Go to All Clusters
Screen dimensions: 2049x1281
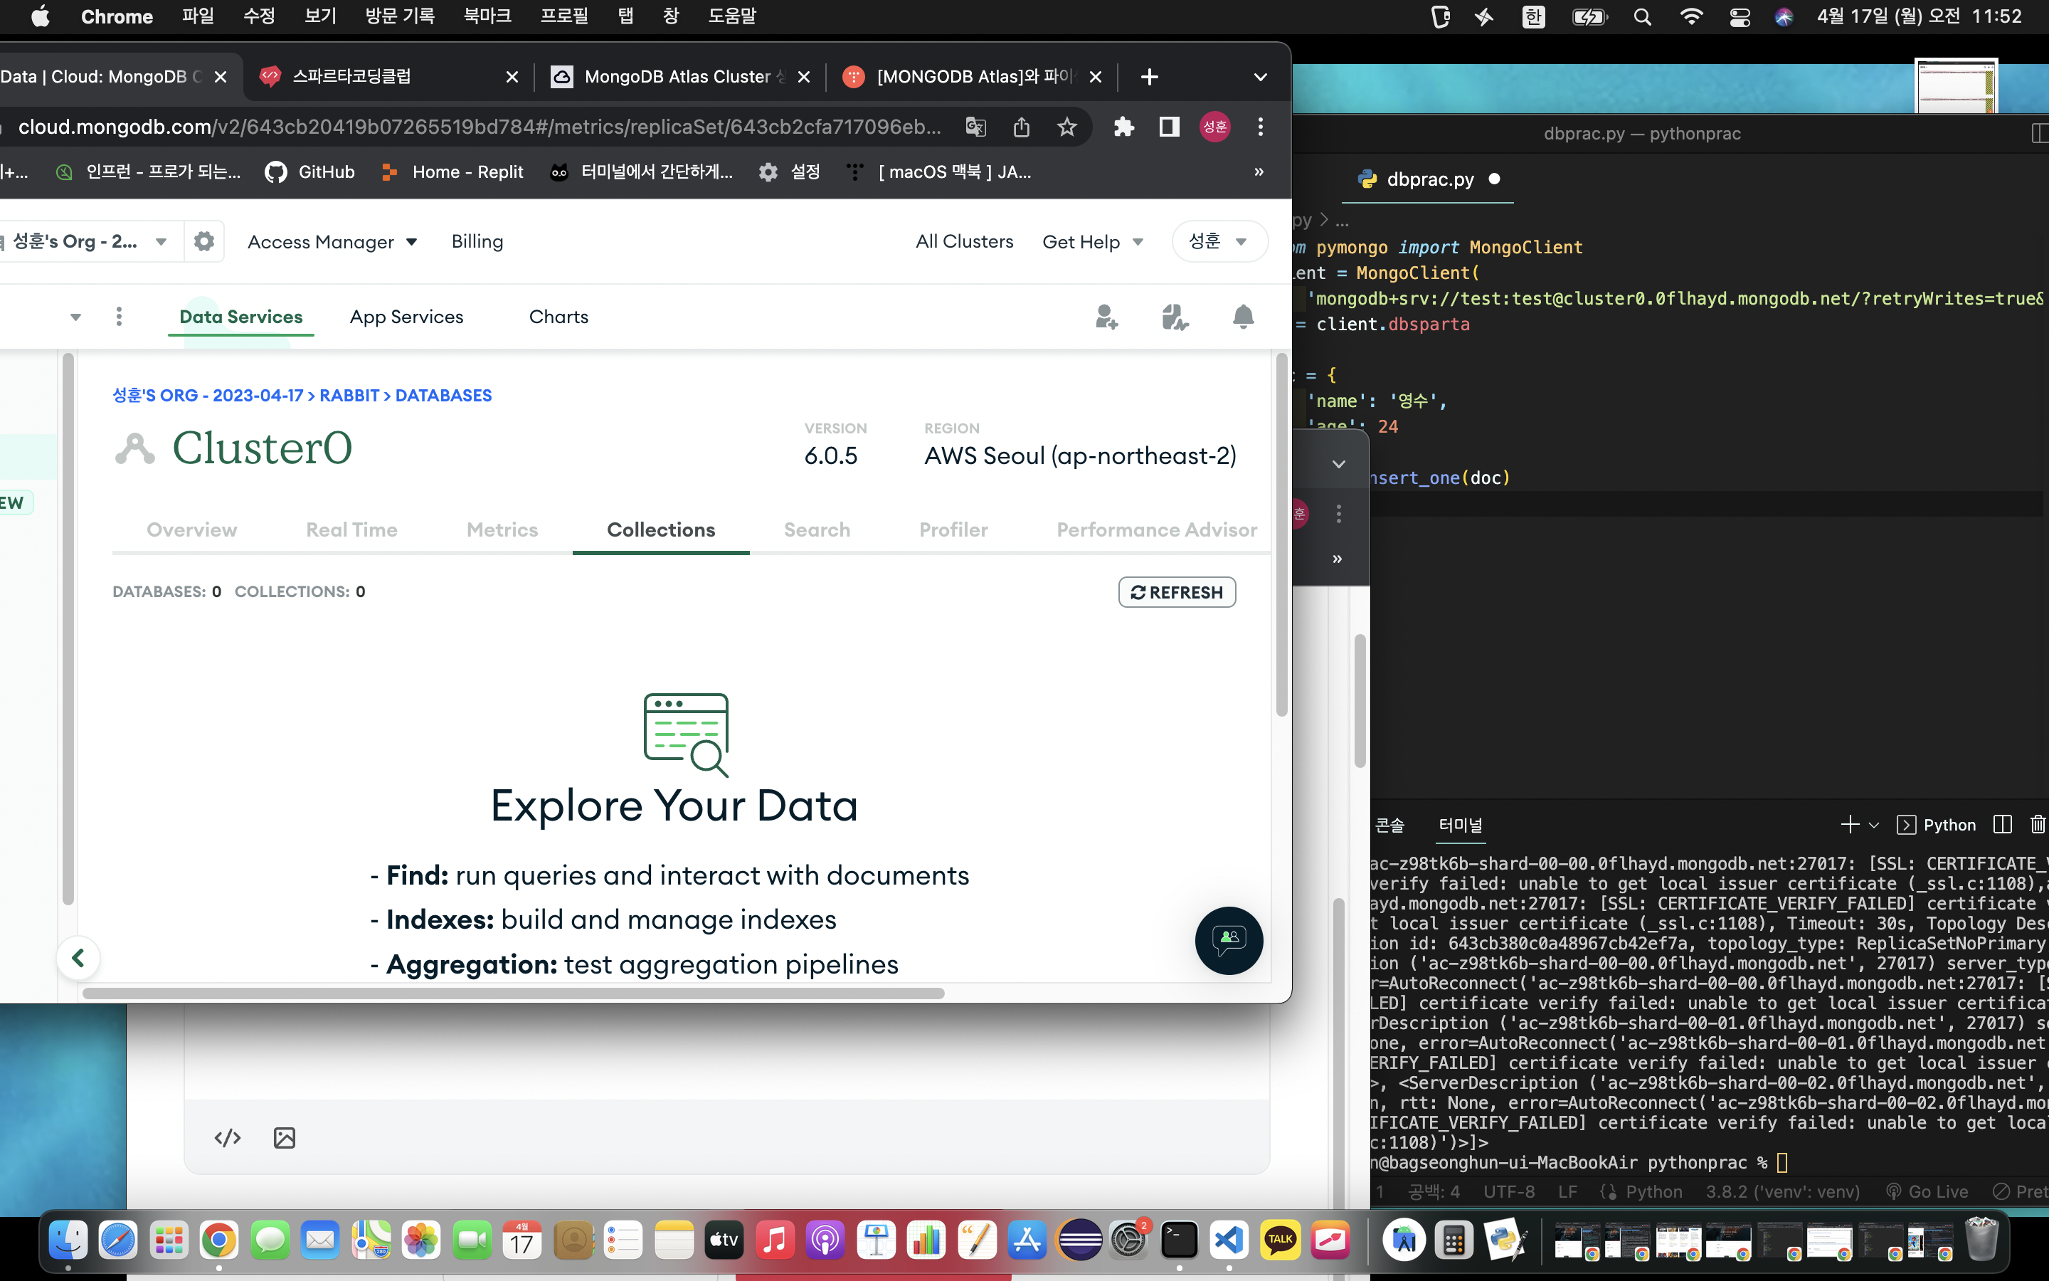click(x=965, y=242)
